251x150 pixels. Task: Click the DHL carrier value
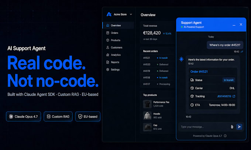point(232,88)
